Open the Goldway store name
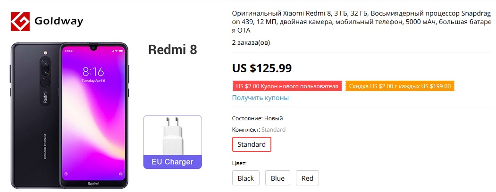The image size is (496, 192). pyautogui.click(x=59, y=21)
